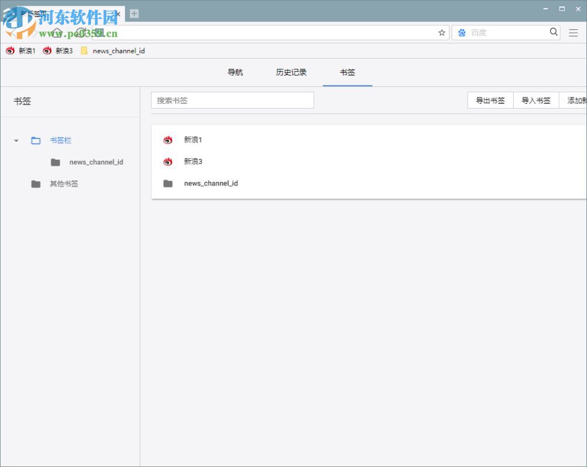Select 新浪1 in the bookmarks list
This screenshot has height=467, width=587.
coord(194,140)
